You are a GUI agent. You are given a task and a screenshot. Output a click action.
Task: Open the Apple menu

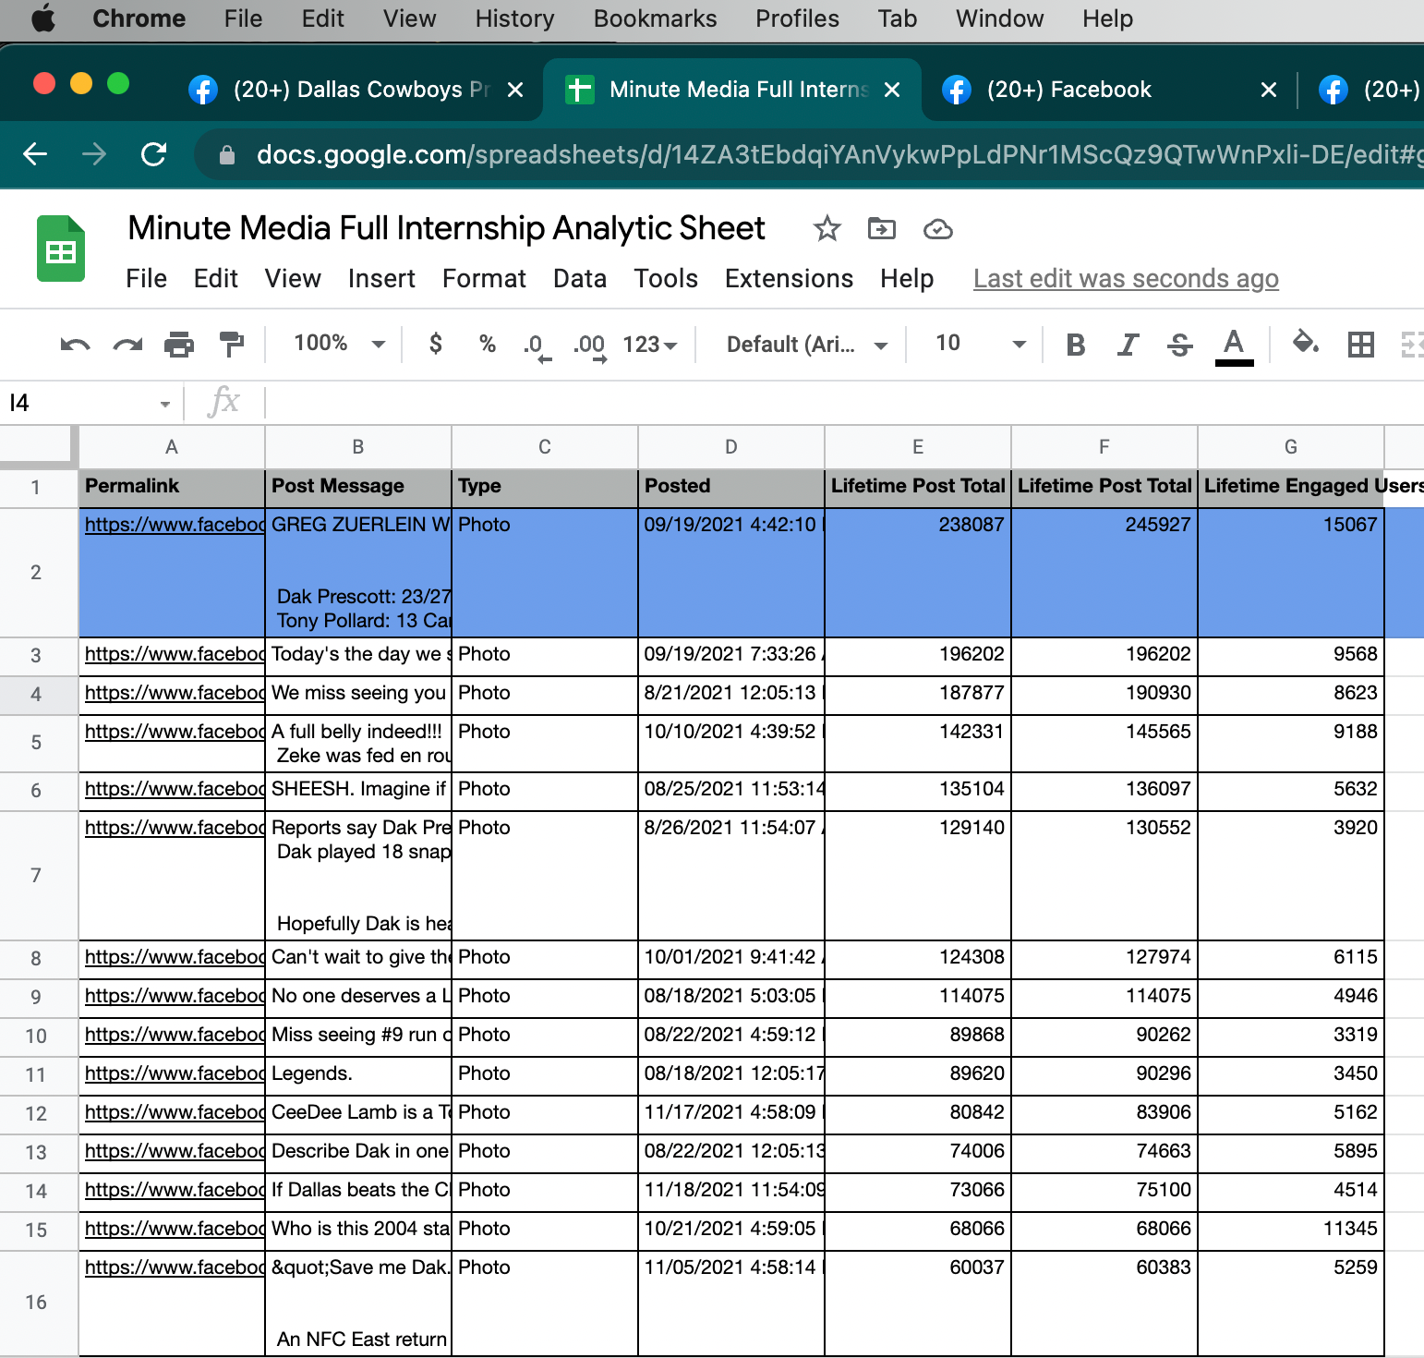pos(43,18)
